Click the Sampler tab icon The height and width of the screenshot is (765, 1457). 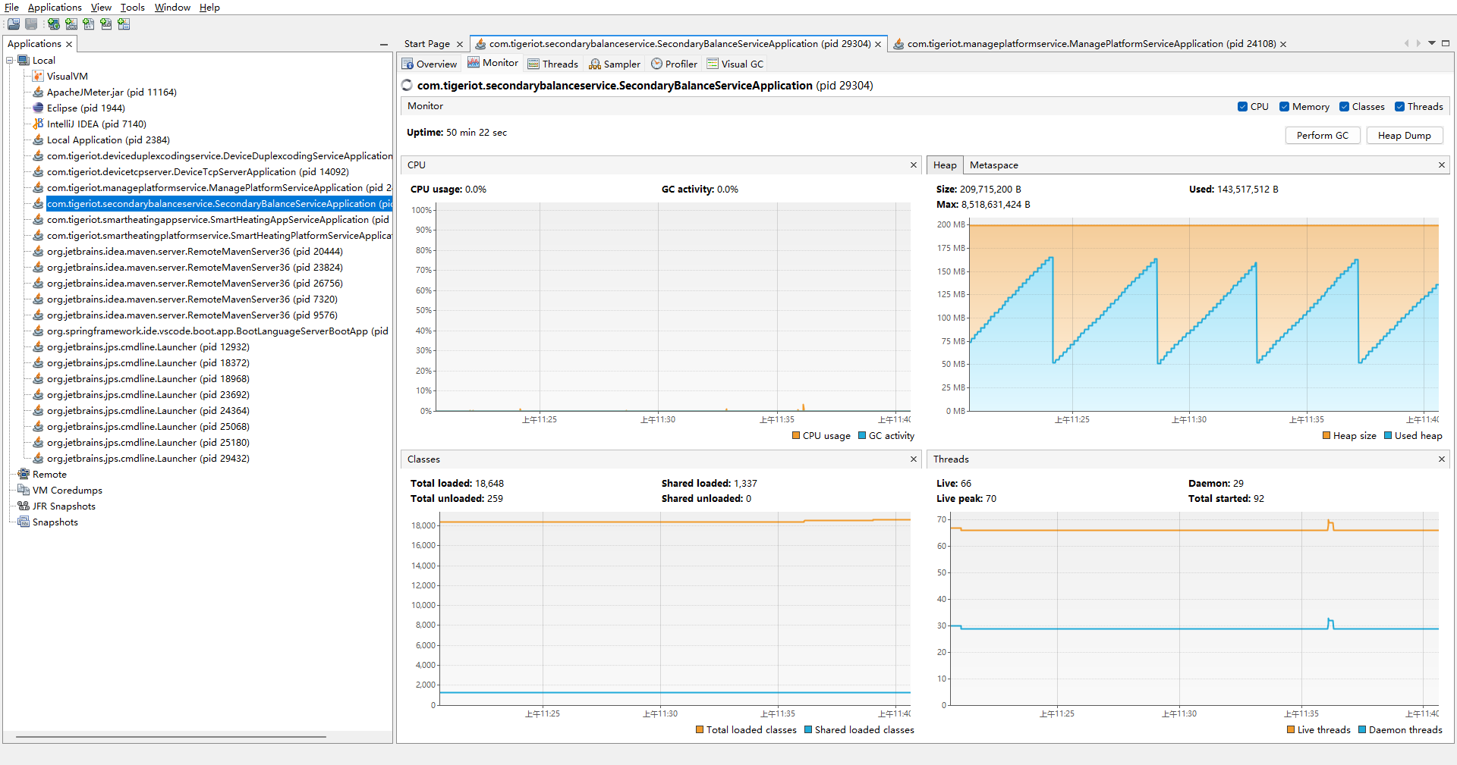[595, 64]
